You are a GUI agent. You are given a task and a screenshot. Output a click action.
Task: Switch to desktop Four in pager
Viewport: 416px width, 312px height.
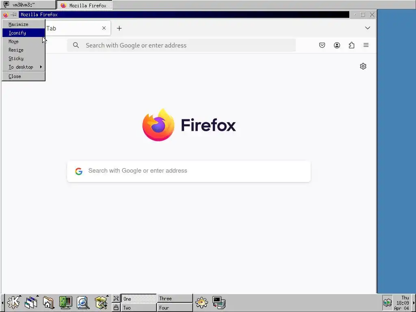[175, 308]
